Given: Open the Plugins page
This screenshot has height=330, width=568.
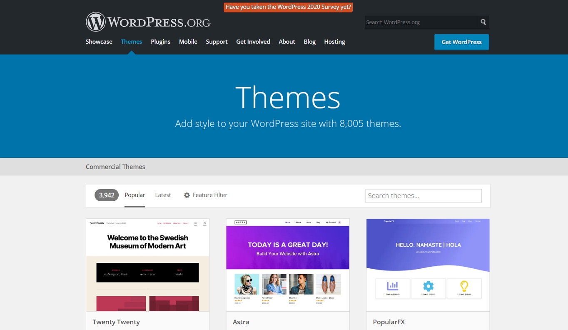Looking at the screenshot, I should coord(161,42).
